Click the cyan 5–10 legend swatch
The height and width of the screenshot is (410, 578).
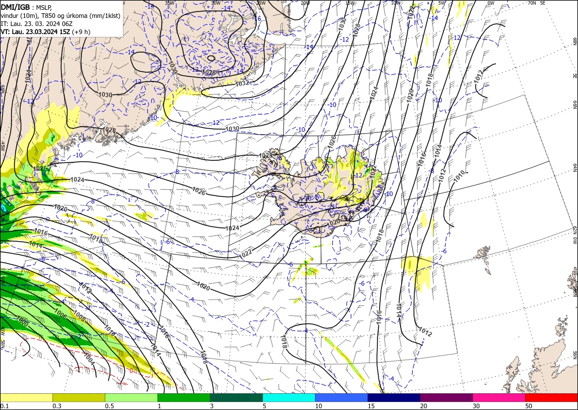[x=289, y=398]
